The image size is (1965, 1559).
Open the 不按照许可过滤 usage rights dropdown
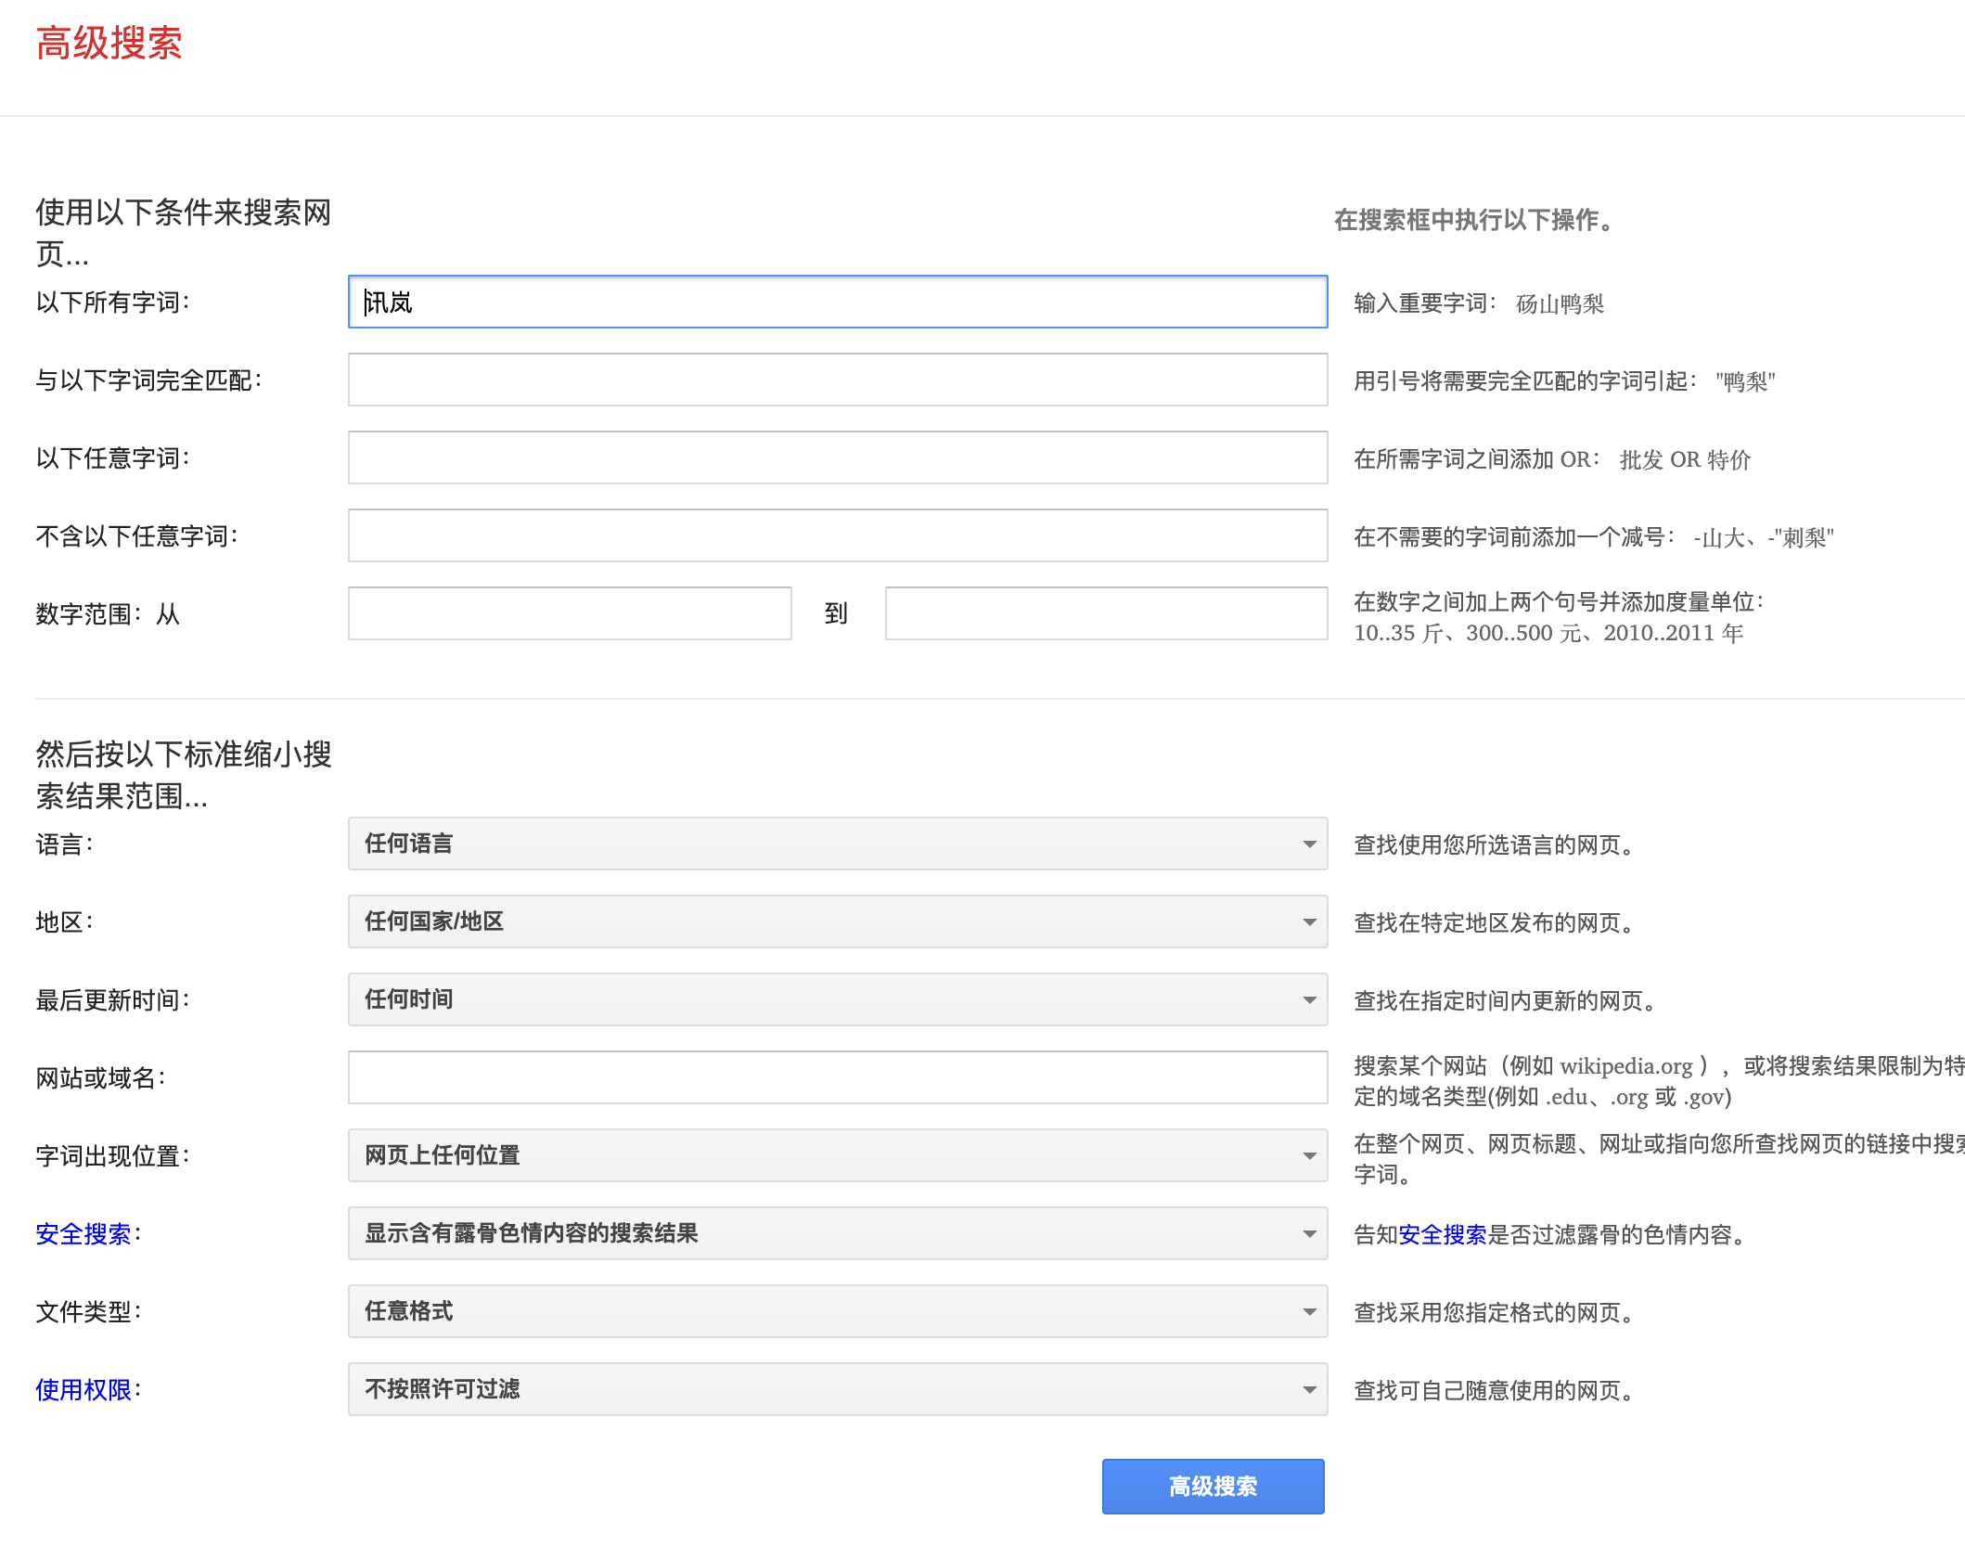[837, 1389]
